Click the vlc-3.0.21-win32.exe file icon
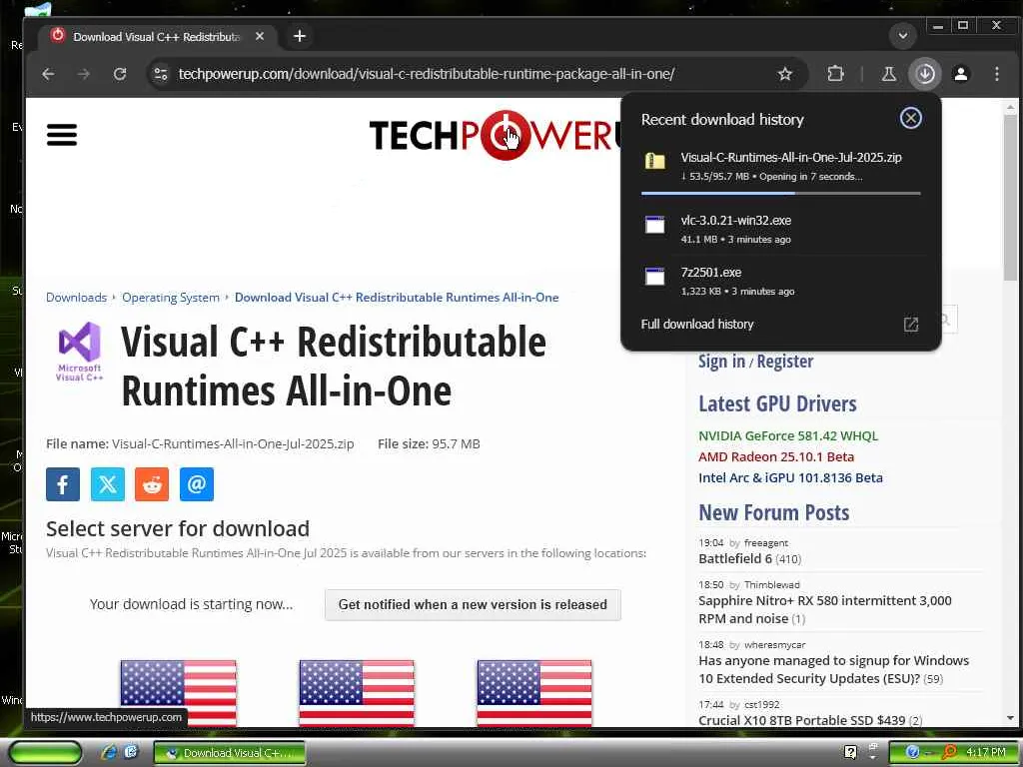1023x767 pixels. click(x=654, y=225)
